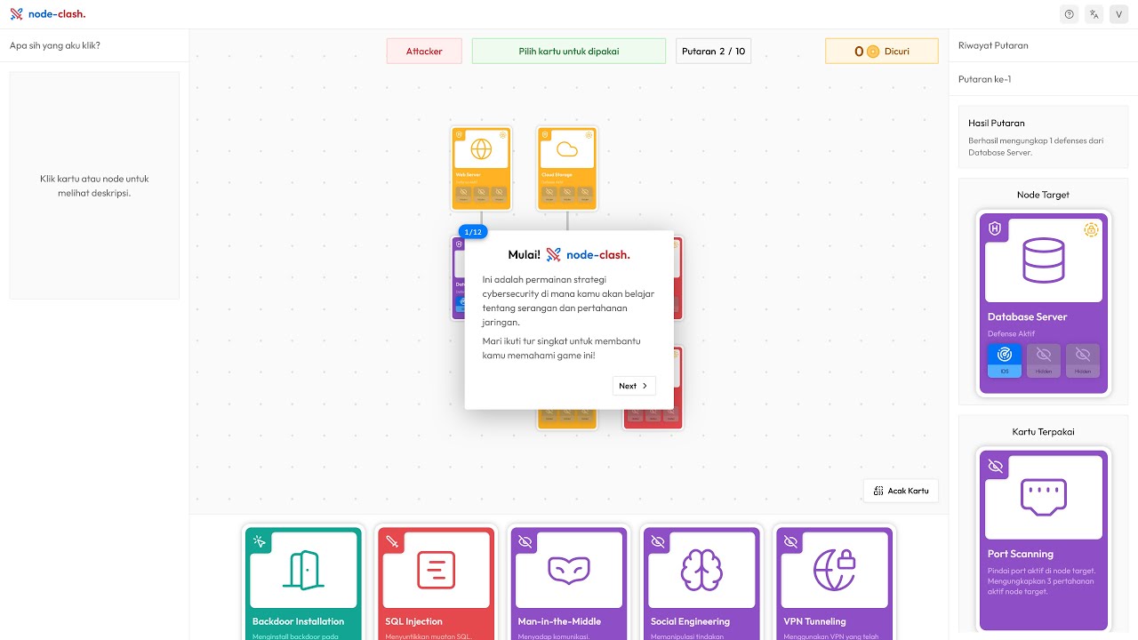This screenshot has width=1138, height=640.
Task: Select the Attacker role label
Action: (x=424, y=51)
